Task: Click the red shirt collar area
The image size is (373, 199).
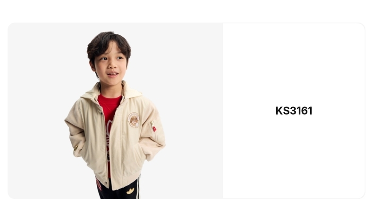Action: pos(110,97)
